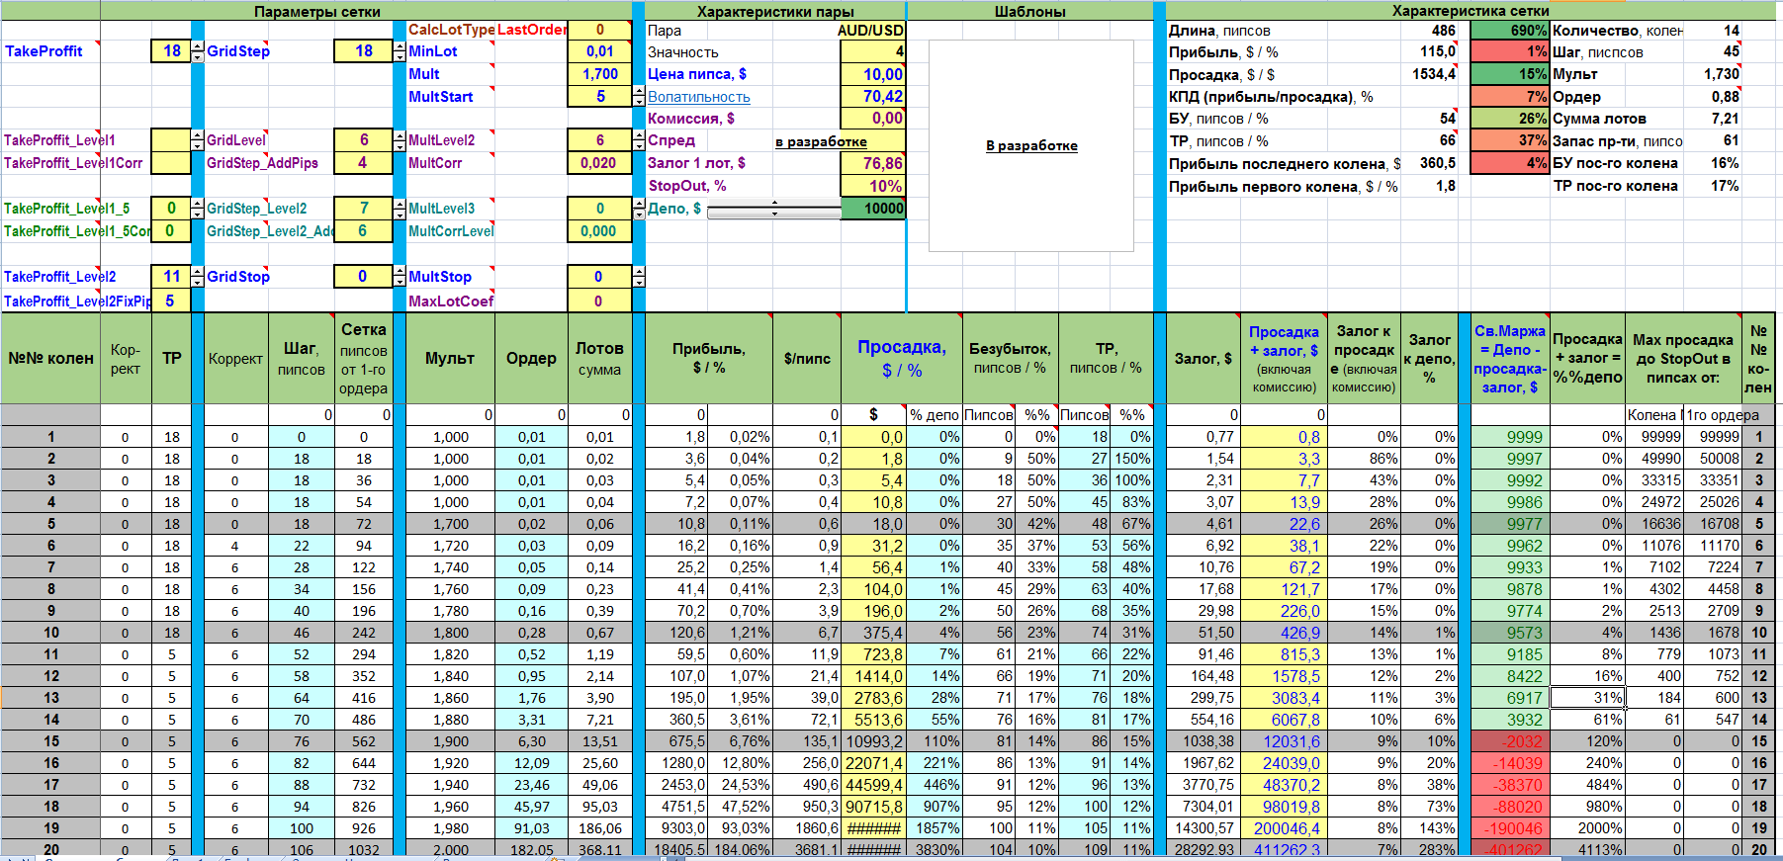
Task: Click the 'Характеристика сетки' section header
Action: 1470,11
